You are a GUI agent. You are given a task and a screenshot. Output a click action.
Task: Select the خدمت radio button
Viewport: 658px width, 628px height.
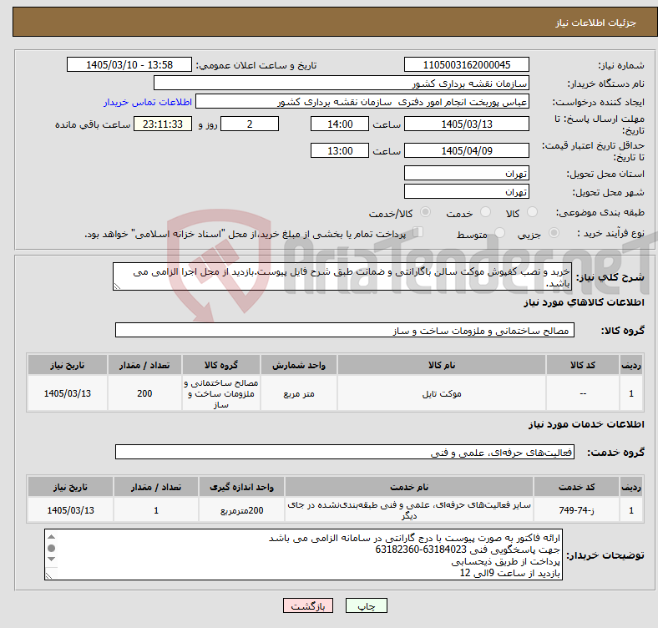click(x=485, y=212)
